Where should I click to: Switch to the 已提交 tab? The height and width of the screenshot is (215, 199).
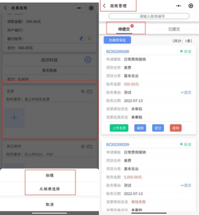(174, 29)
